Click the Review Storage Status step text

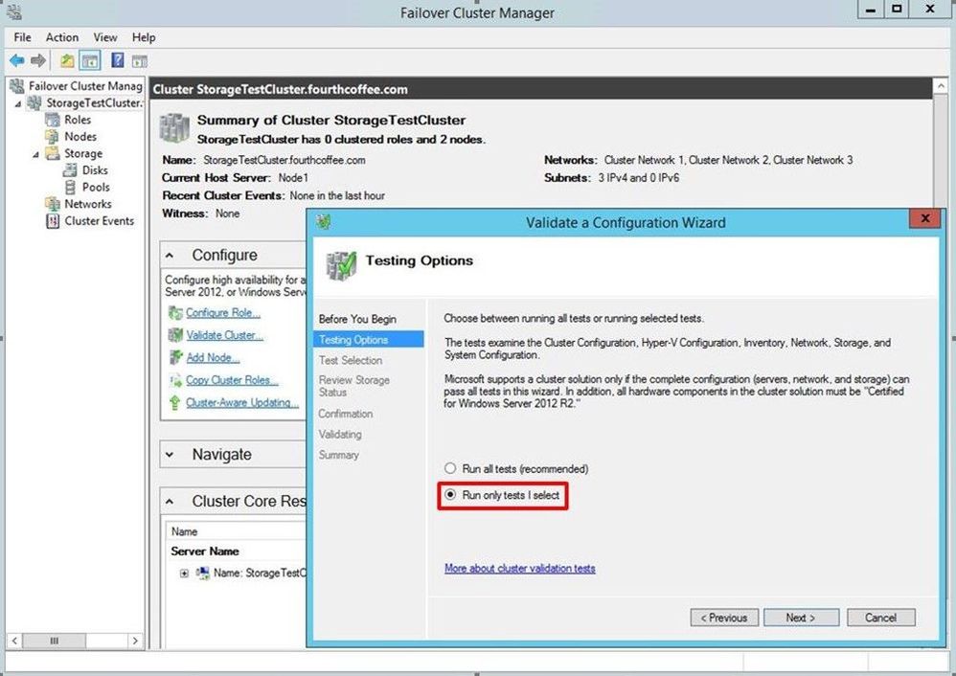tap(354, 386)
